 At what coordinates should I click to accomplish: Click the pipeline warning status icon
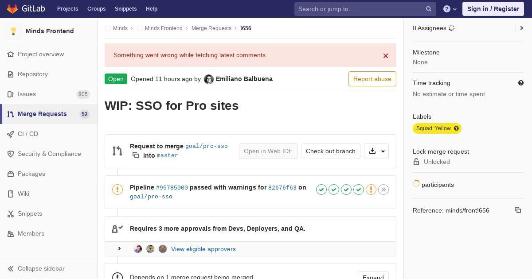(117, 190)
